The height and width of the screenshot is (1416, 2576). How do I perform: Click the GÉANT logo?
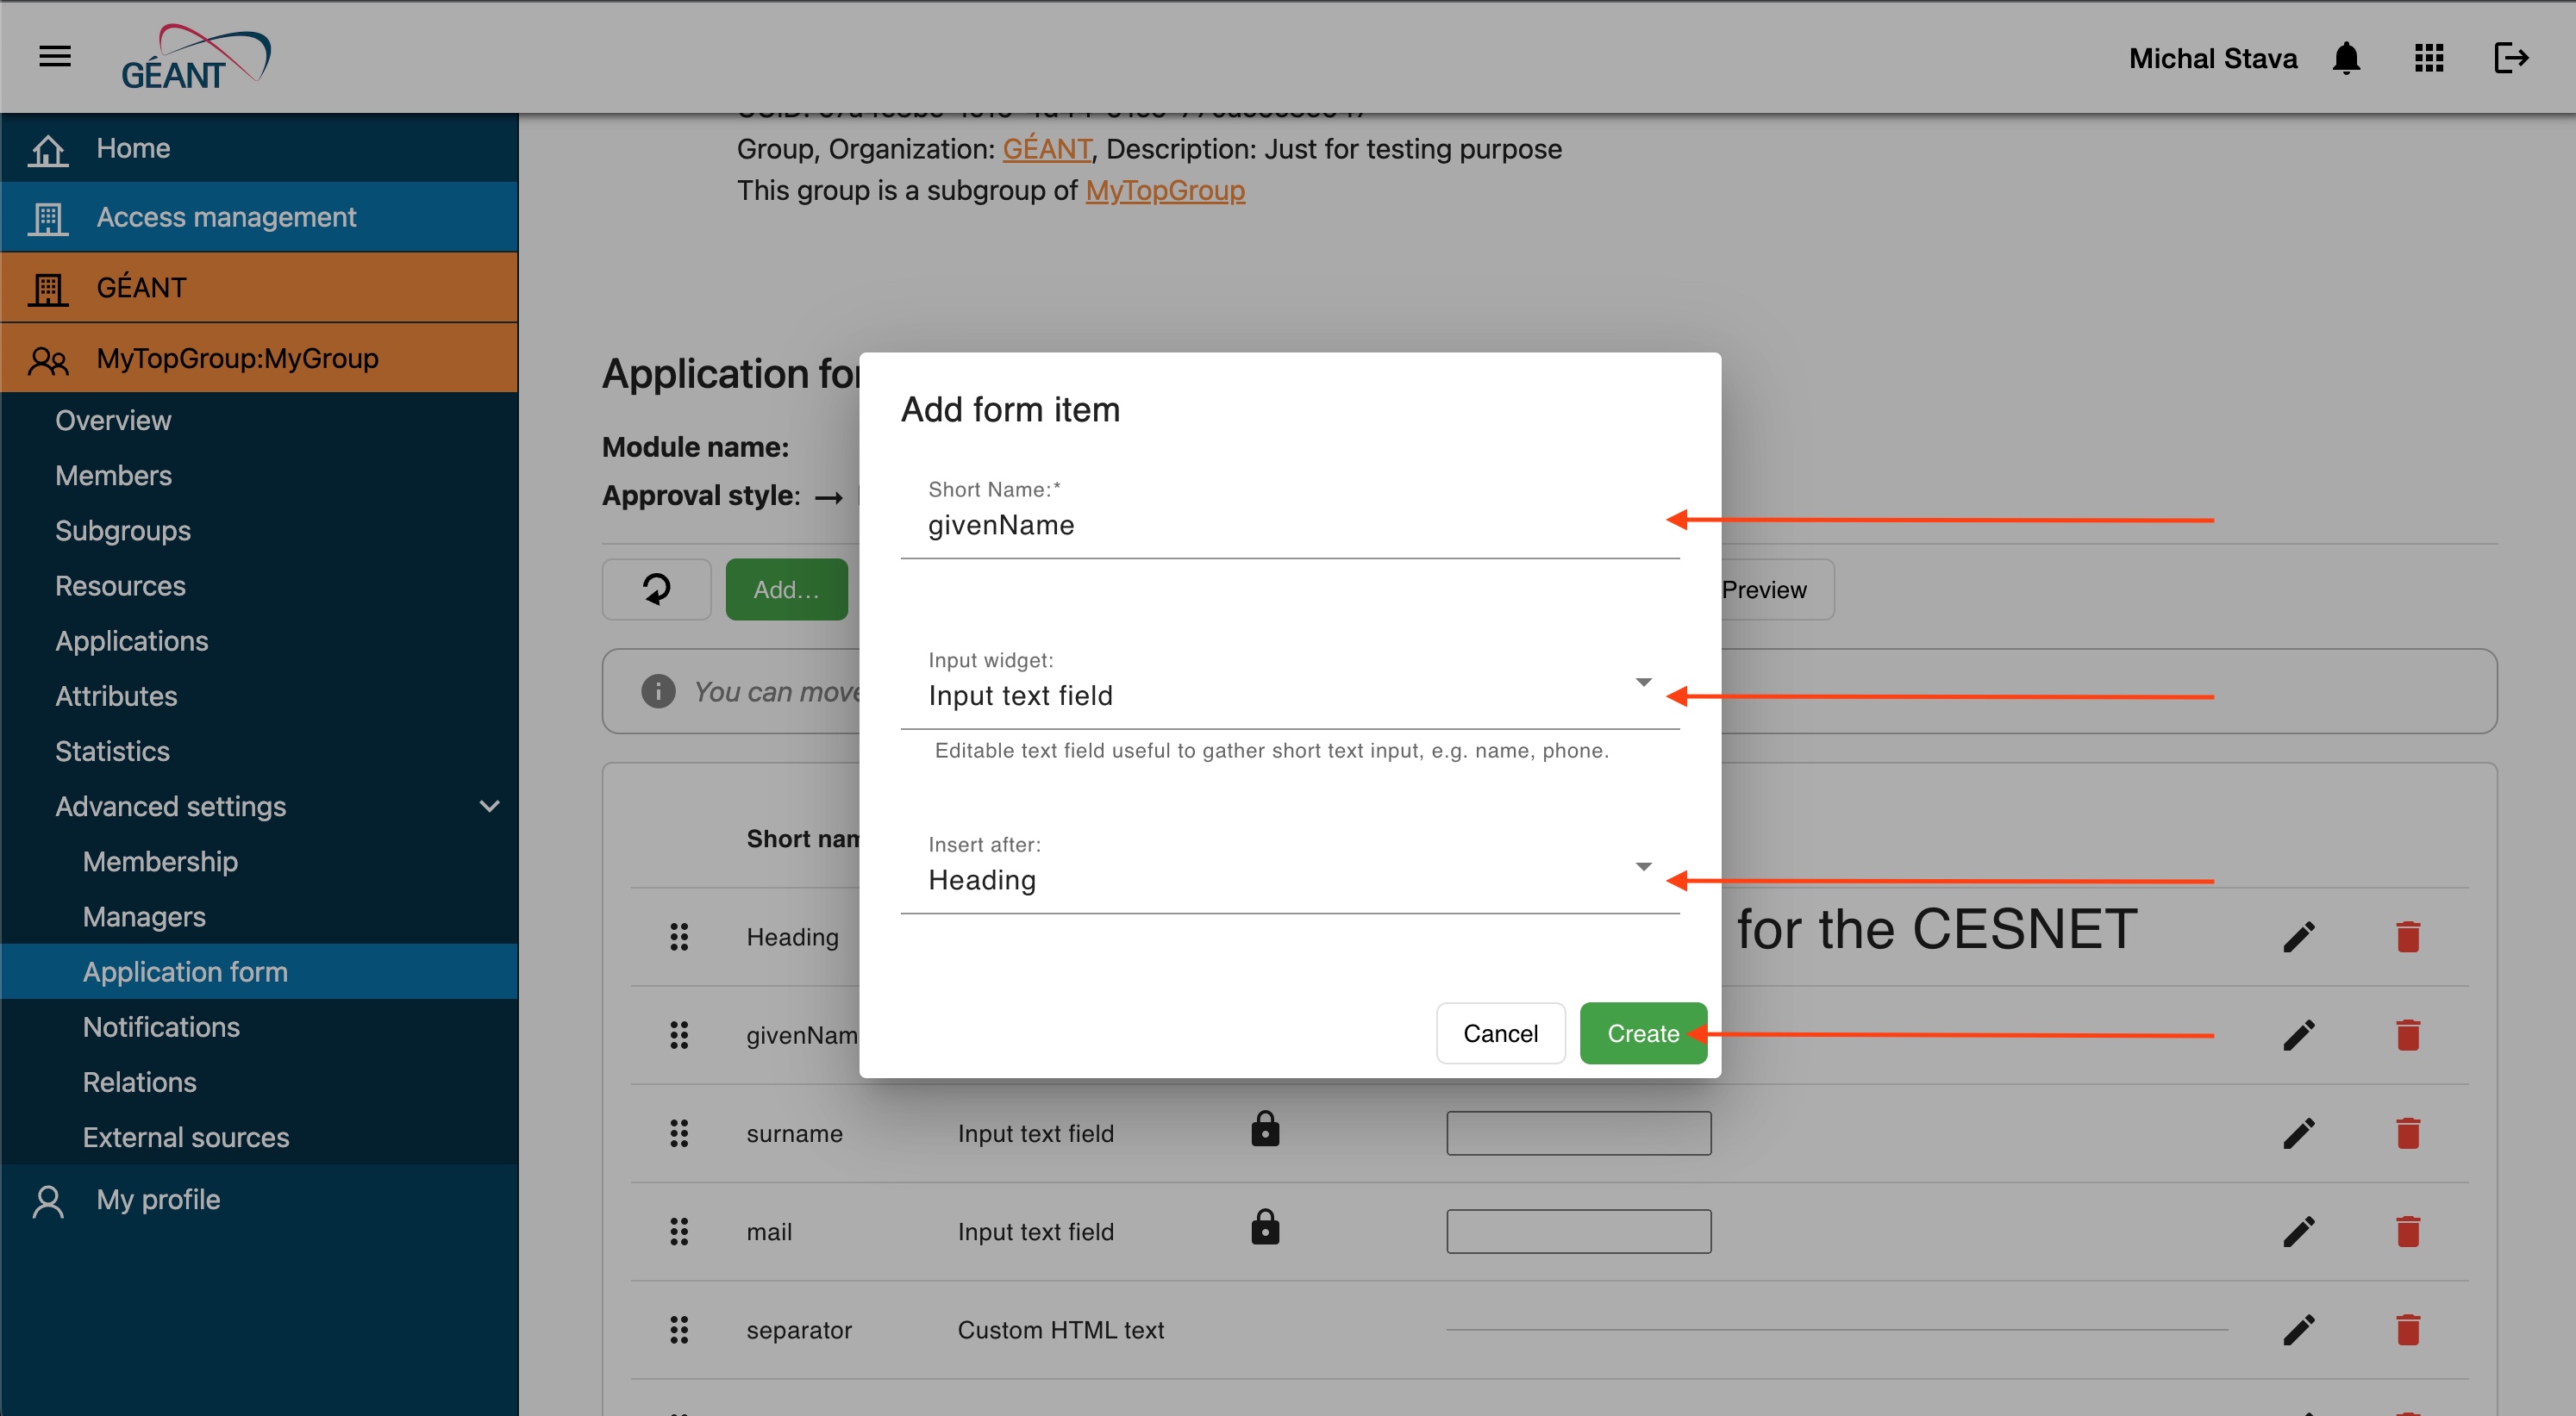[x=196, y=57]
